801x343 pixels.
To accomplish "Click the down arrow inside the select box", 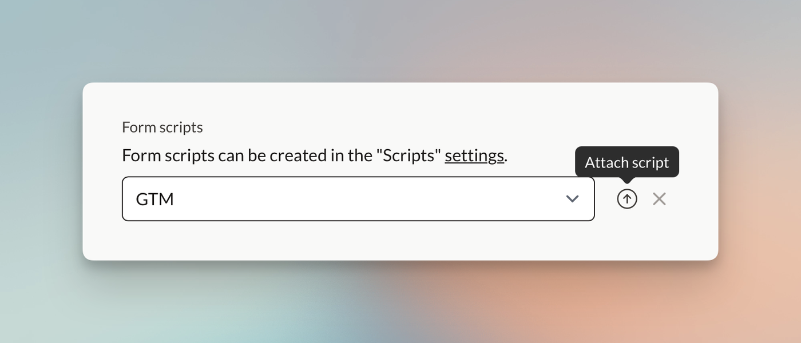I will point(572,199).
